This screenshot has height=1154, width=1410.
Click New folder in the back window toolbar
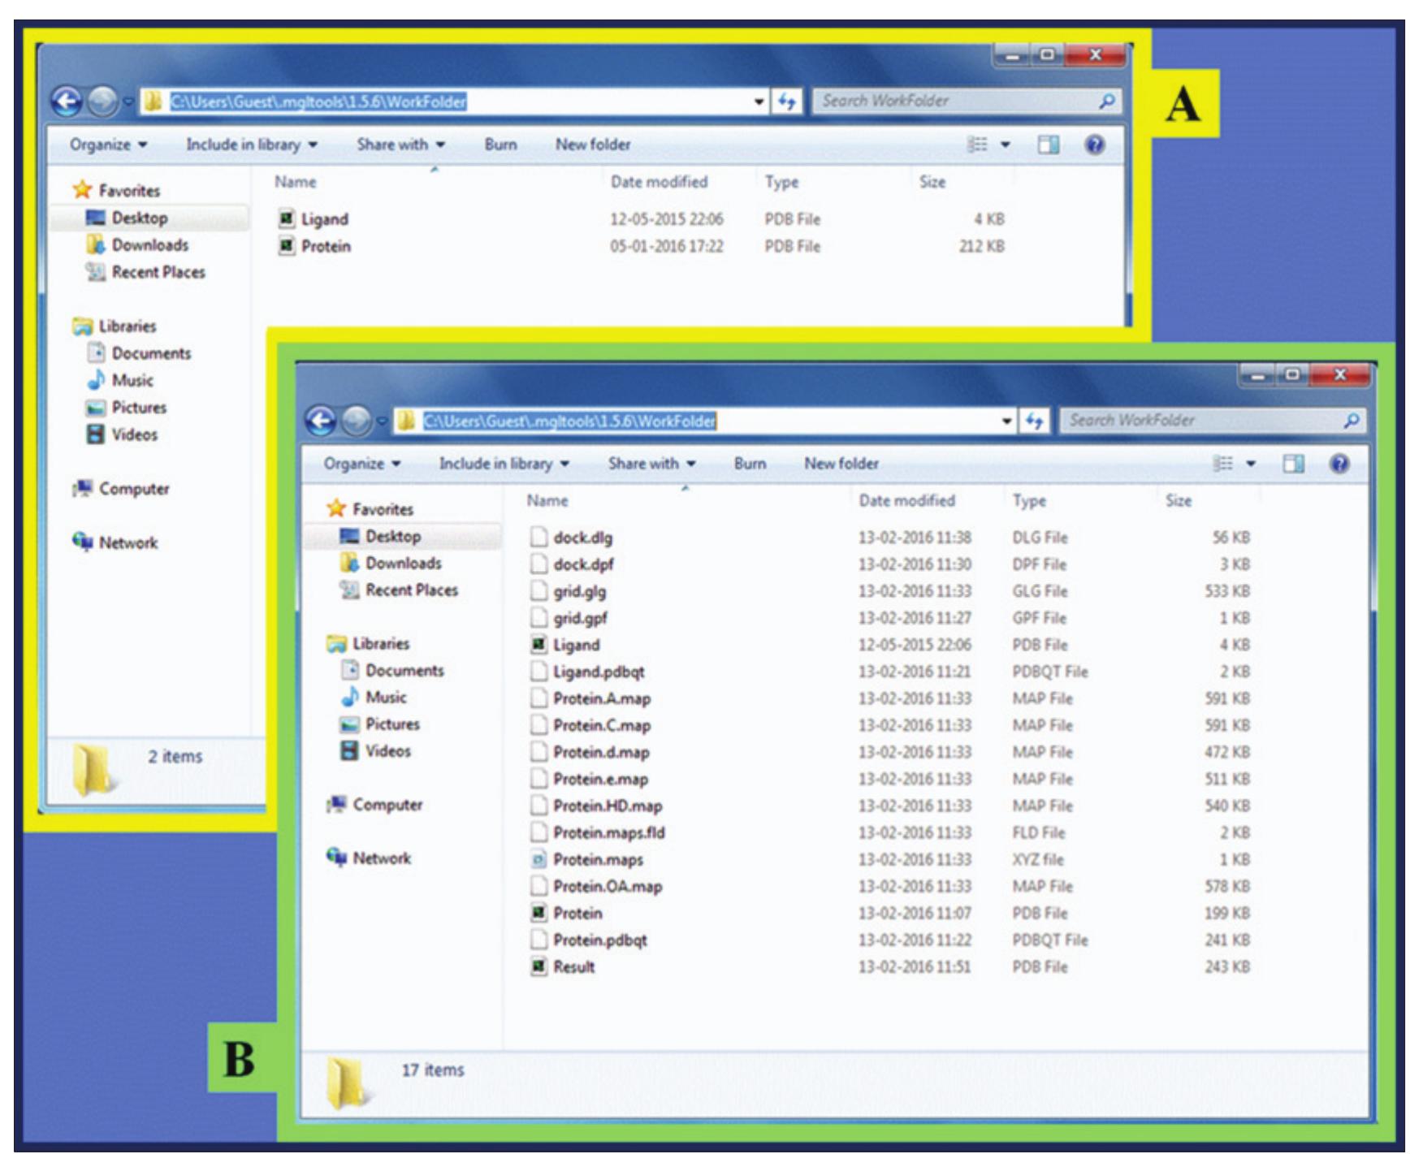592,145
